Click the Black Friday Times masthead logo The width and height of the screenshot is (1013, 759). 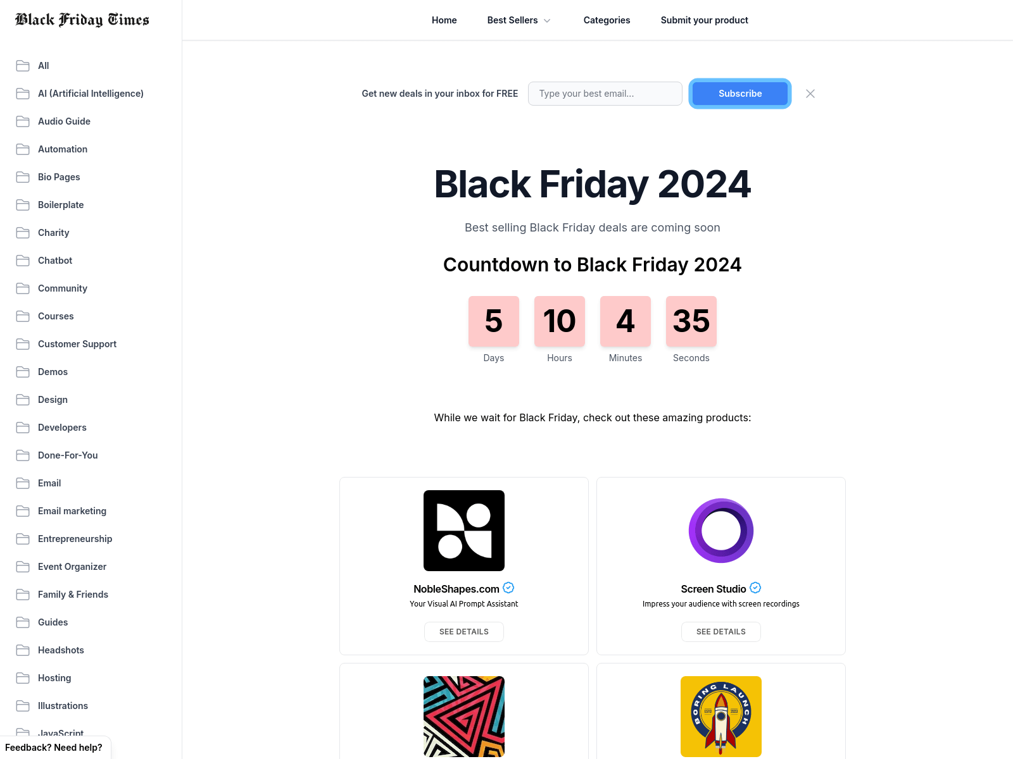[x=82, y=20]
